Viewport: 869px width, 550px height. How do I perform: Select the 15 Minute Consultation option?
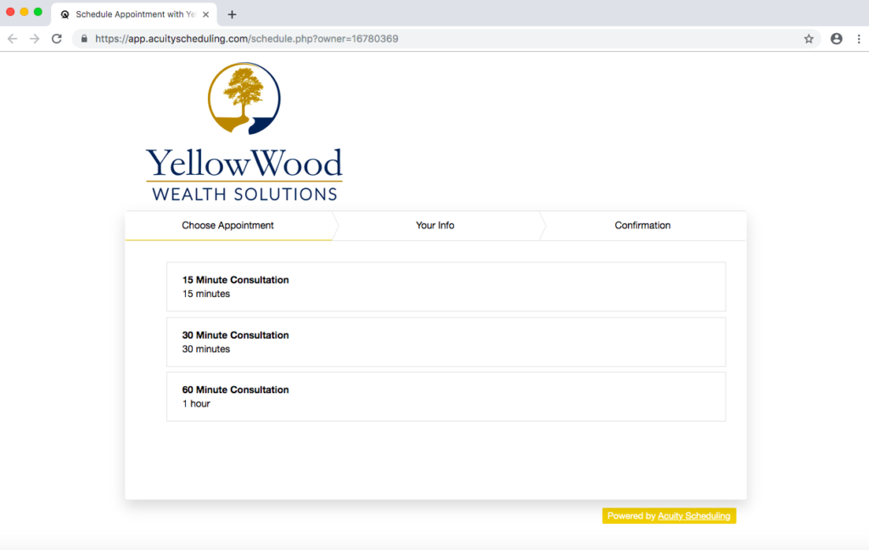coord(446,287)
